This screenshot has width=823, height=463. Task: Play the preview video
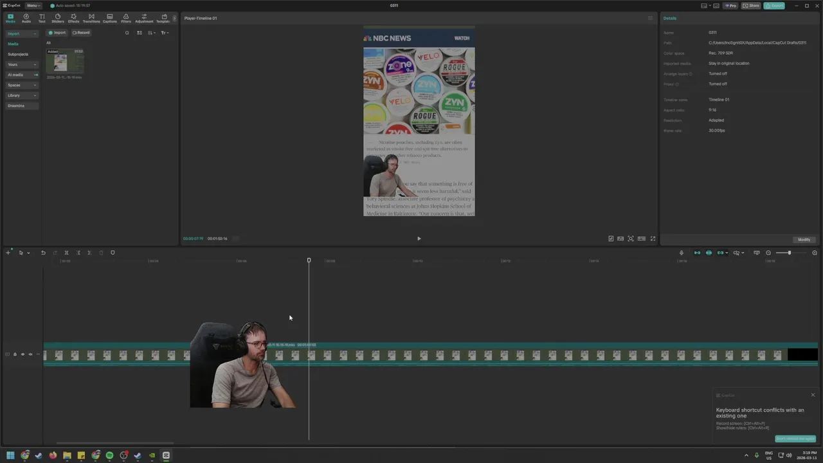point(419,239)
